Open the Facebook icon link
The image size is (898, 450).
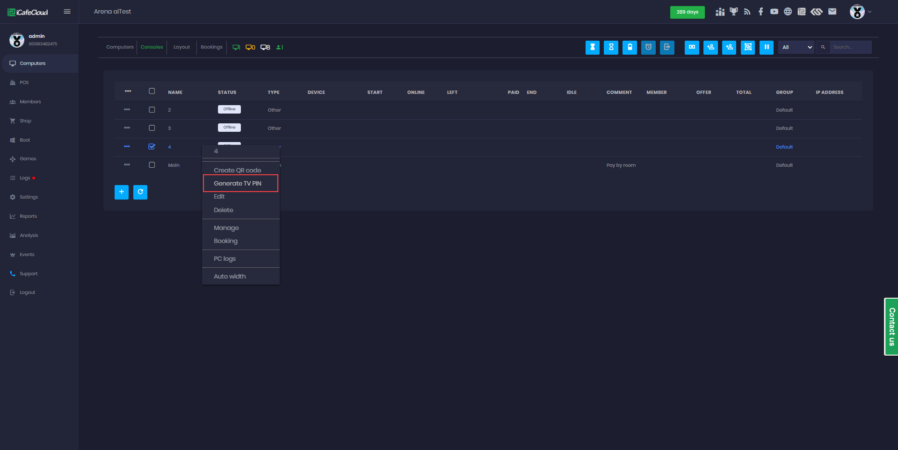point(760,12)
